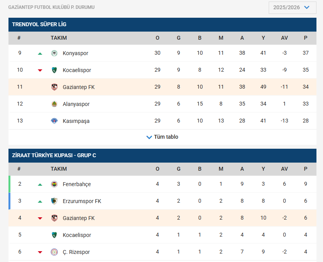Open Alanyaspor team link
This screenshot has height=262, width=323.
(x=76, y=104)
